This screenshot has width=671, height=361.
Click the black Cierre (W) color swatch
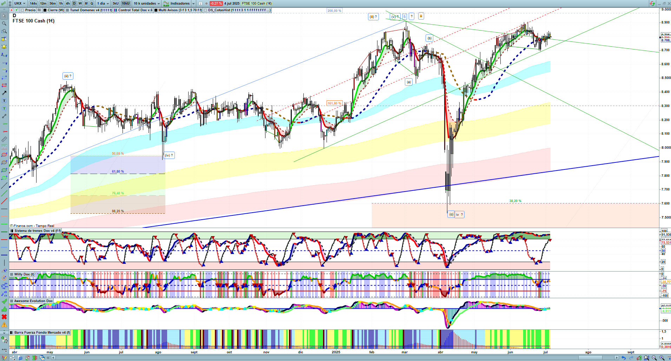[45, 10]
